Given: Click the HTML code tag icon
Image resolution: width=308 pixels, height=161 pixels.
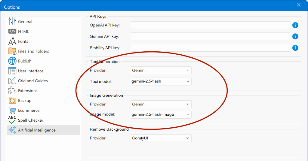Looking at the screenshot, I should (12, 31).
